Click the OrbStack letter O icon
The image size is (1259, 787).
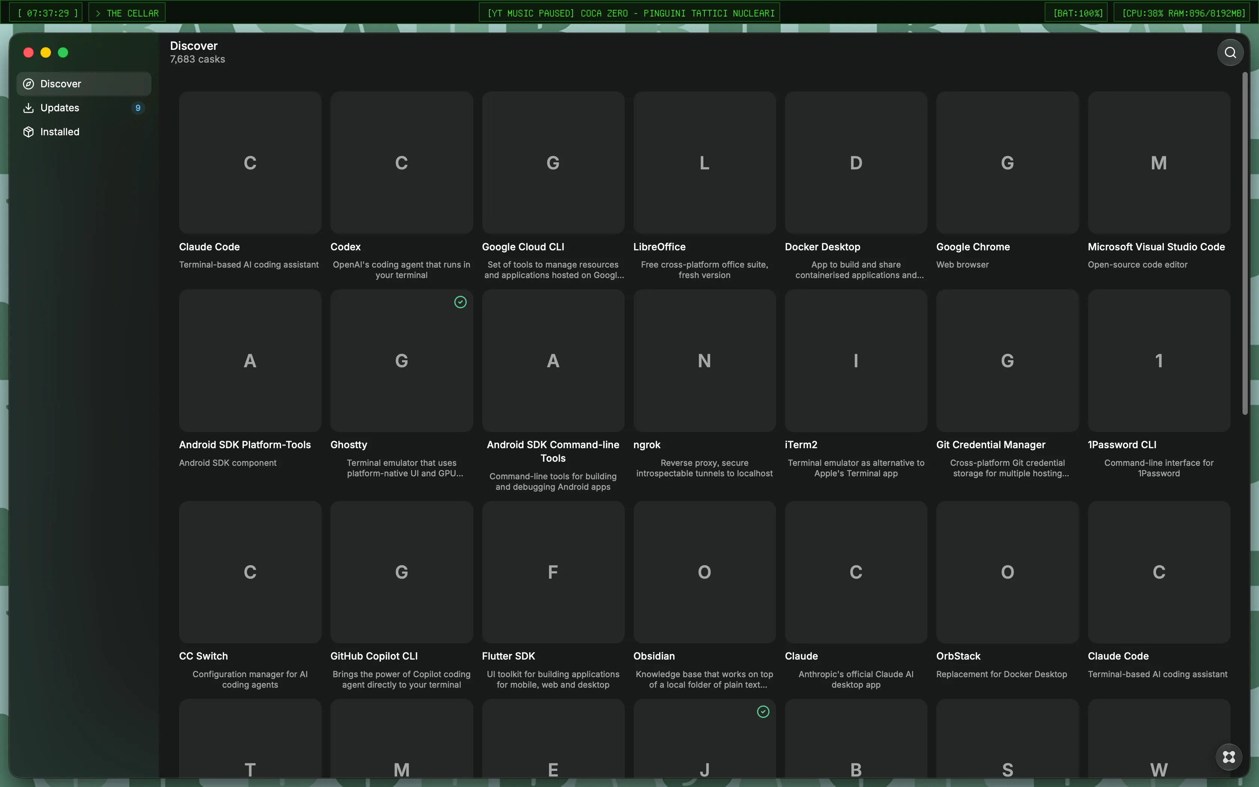(1007, 572)
